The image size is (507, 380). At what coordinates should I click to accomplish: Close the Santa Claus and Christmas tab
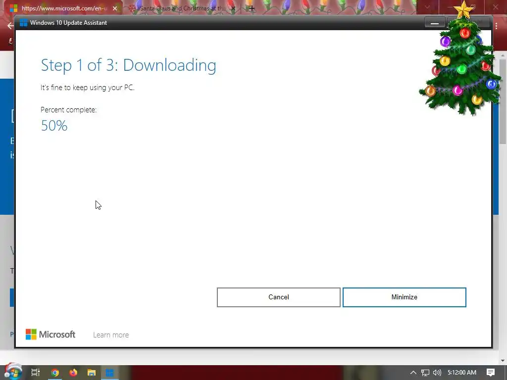tap(234, 8)
